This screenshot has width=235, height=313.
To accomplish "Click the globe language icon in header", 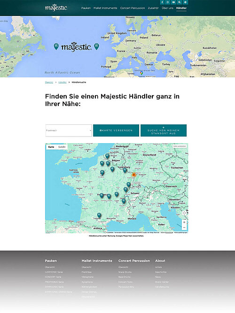I will click(185, 2).
